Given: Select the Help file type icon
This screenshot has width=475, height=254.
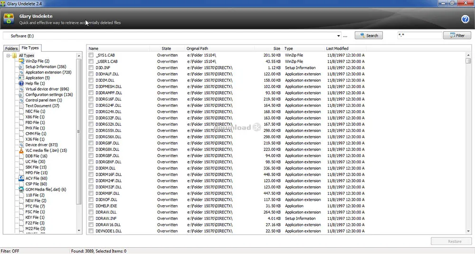Looking at the screenshot, I should pyautogui.click(x=21, y=84).
